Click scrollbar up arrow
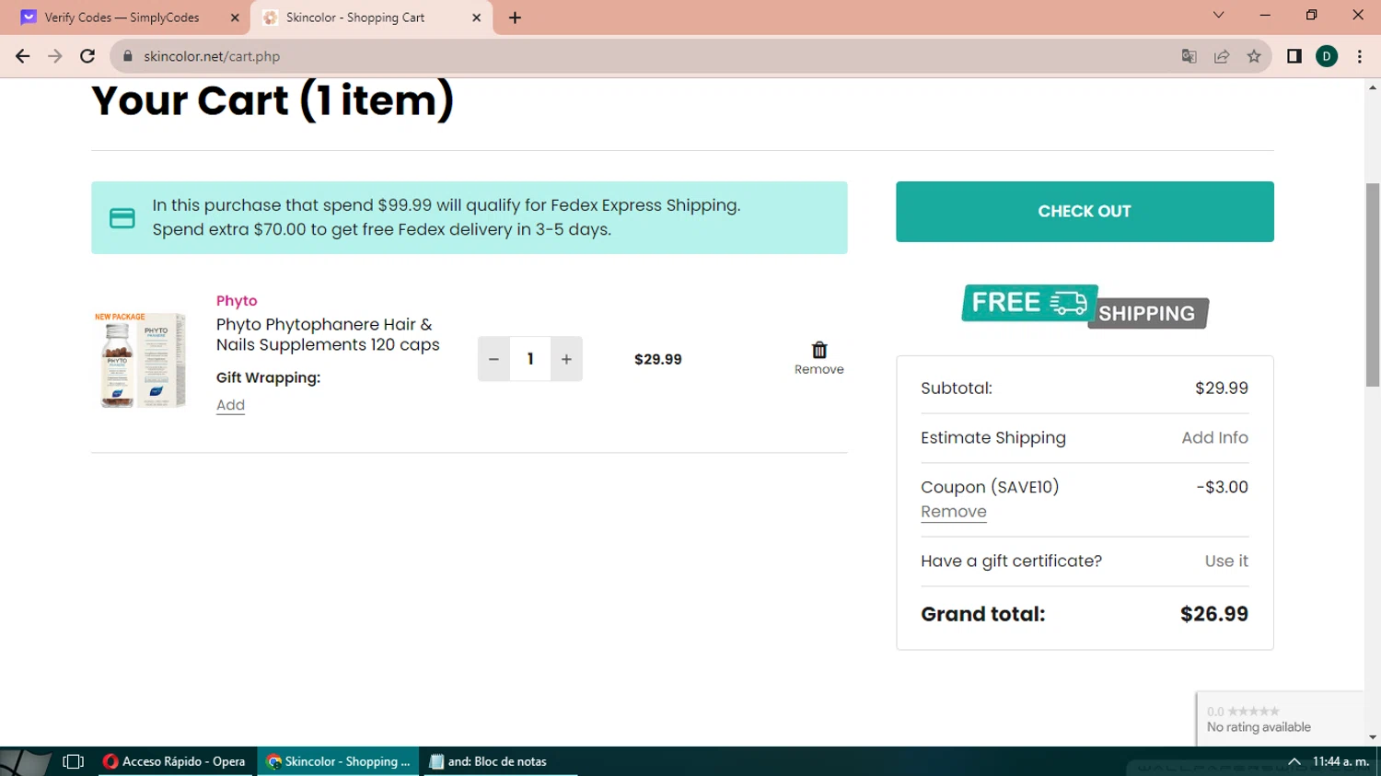This screenshot has height=776, width=1381. [1373, 87]
